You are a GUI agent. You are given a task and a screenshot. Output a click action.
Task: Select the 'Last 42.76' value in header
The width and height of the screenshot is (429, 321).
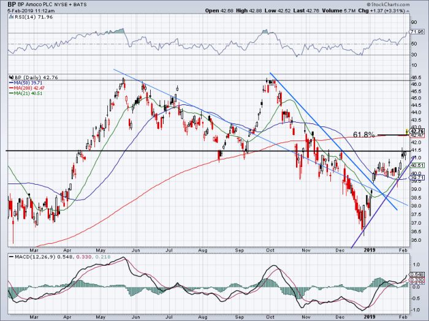pyautogui.click(x=306, y=10)
